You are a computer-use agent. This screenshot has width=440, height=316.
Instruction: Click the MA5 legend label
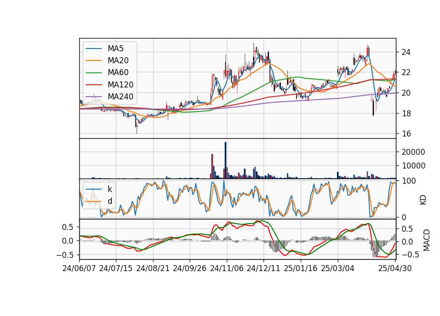tap(115, 49)
